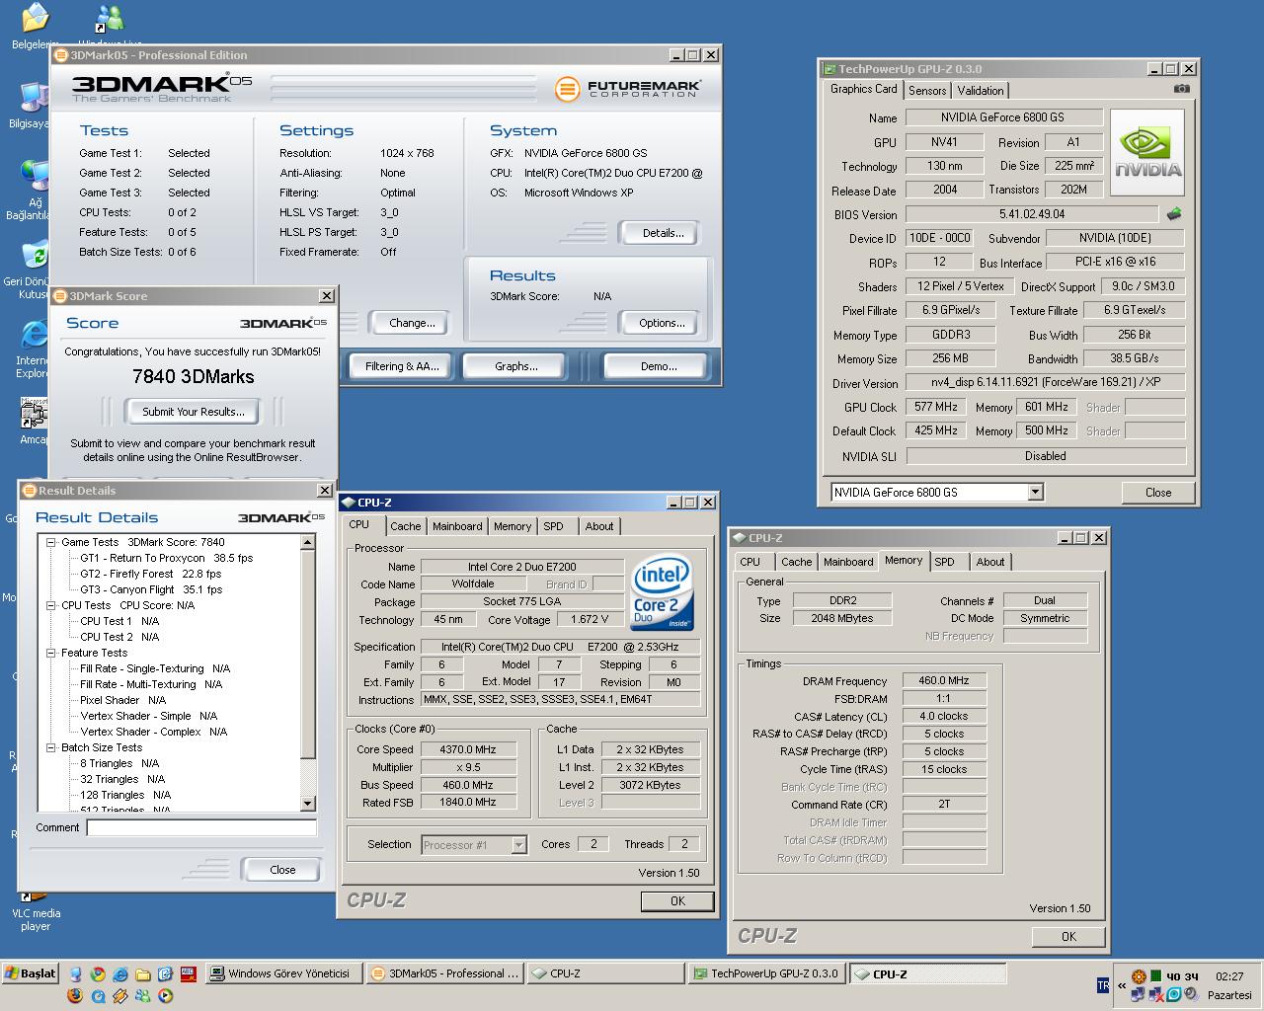Open the Mainboard tab in front CPU-Z window
The width and height of the screenshot is (1264, 1011).
click(457, 526)
